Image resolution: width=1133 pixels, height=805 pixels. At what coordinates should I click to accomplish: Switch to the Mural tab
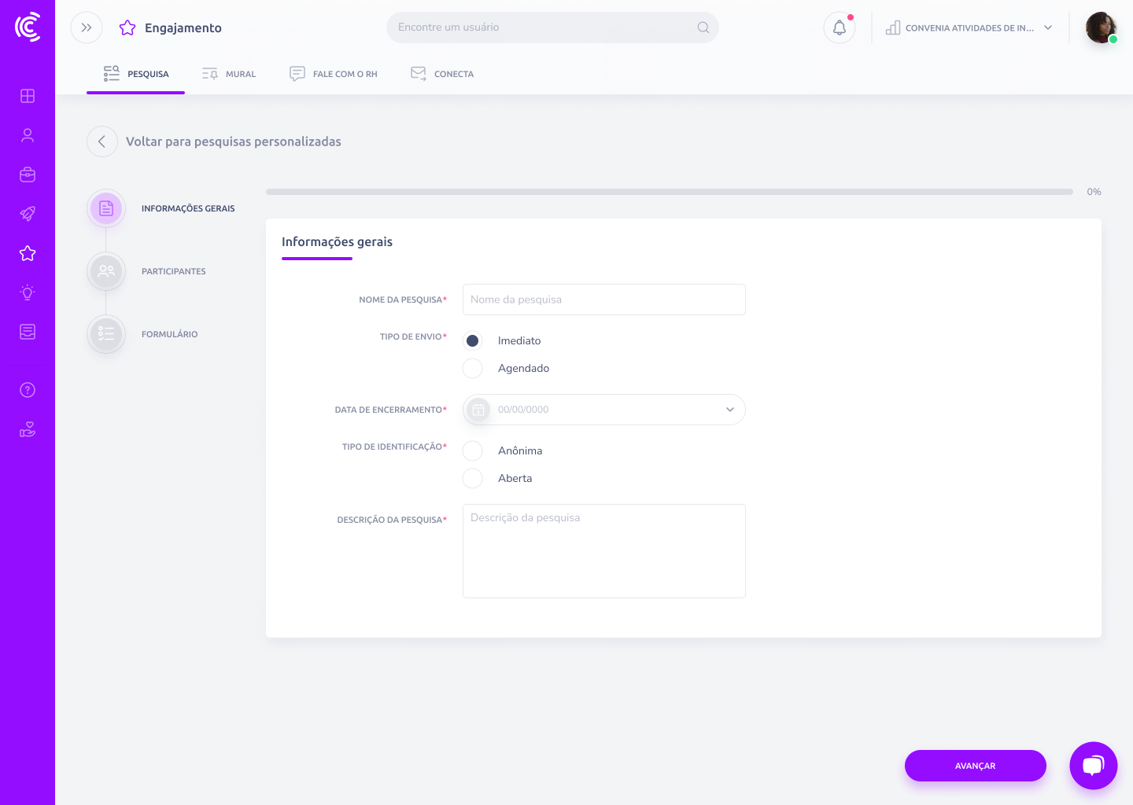pyautogui.click(x=229, y=74)
